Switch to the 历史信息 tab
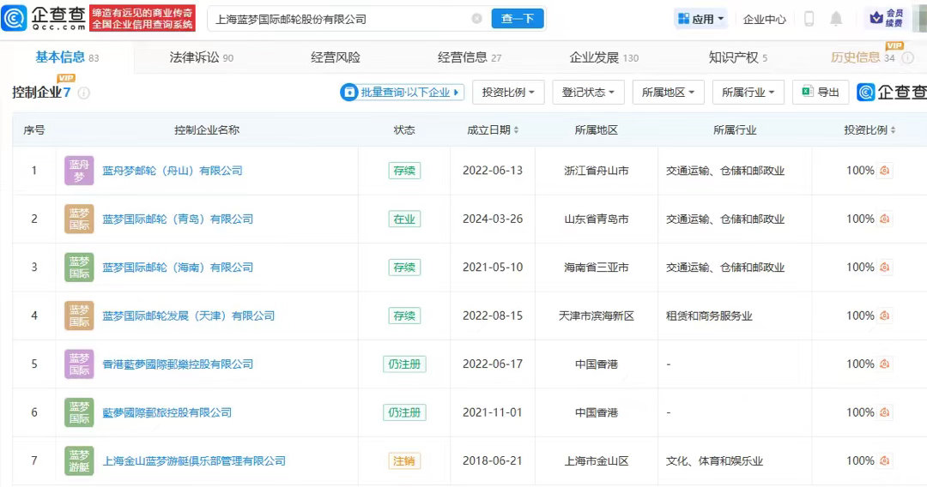The height and width of the screenshot is (487, 927). point(863,57)
